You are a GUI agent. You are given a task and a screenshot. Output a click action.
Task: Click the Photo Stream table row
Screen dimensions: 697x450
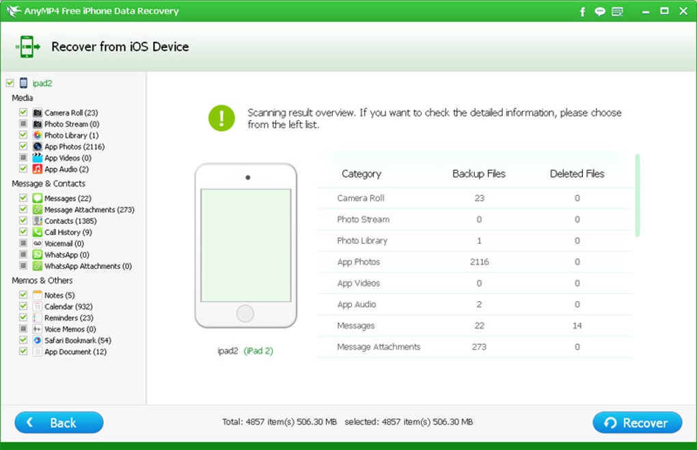click(x=474, y=219)
